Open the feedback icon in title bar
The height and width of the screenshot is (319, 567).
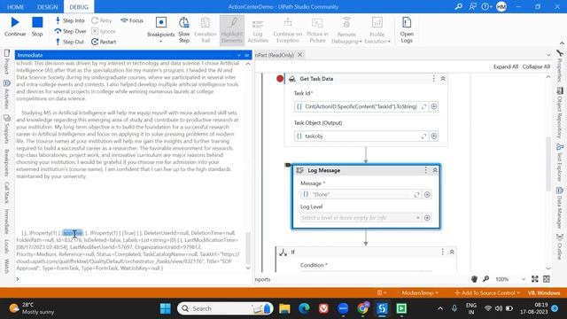[472, 6]
